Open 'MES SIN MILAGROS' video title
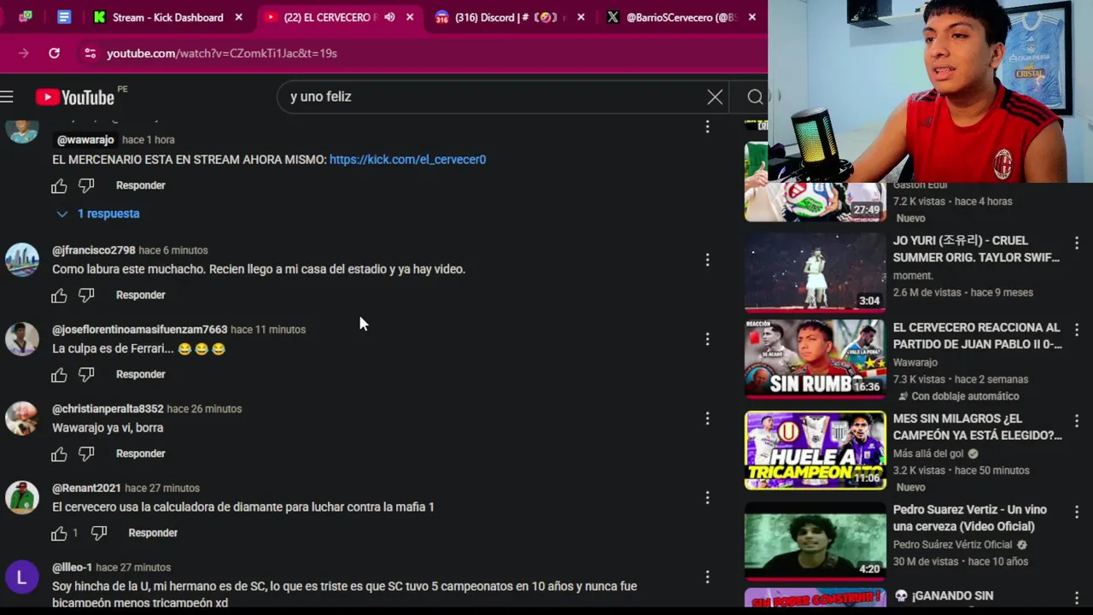The width and height of the screenshot is (1093, 615). (978, 427)
